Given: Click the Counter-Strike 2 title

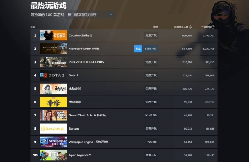Looking at the screenshot, I should 80,35.
